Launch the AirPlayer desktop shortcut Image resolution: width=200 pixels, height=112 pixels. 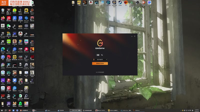coord(26,26)
